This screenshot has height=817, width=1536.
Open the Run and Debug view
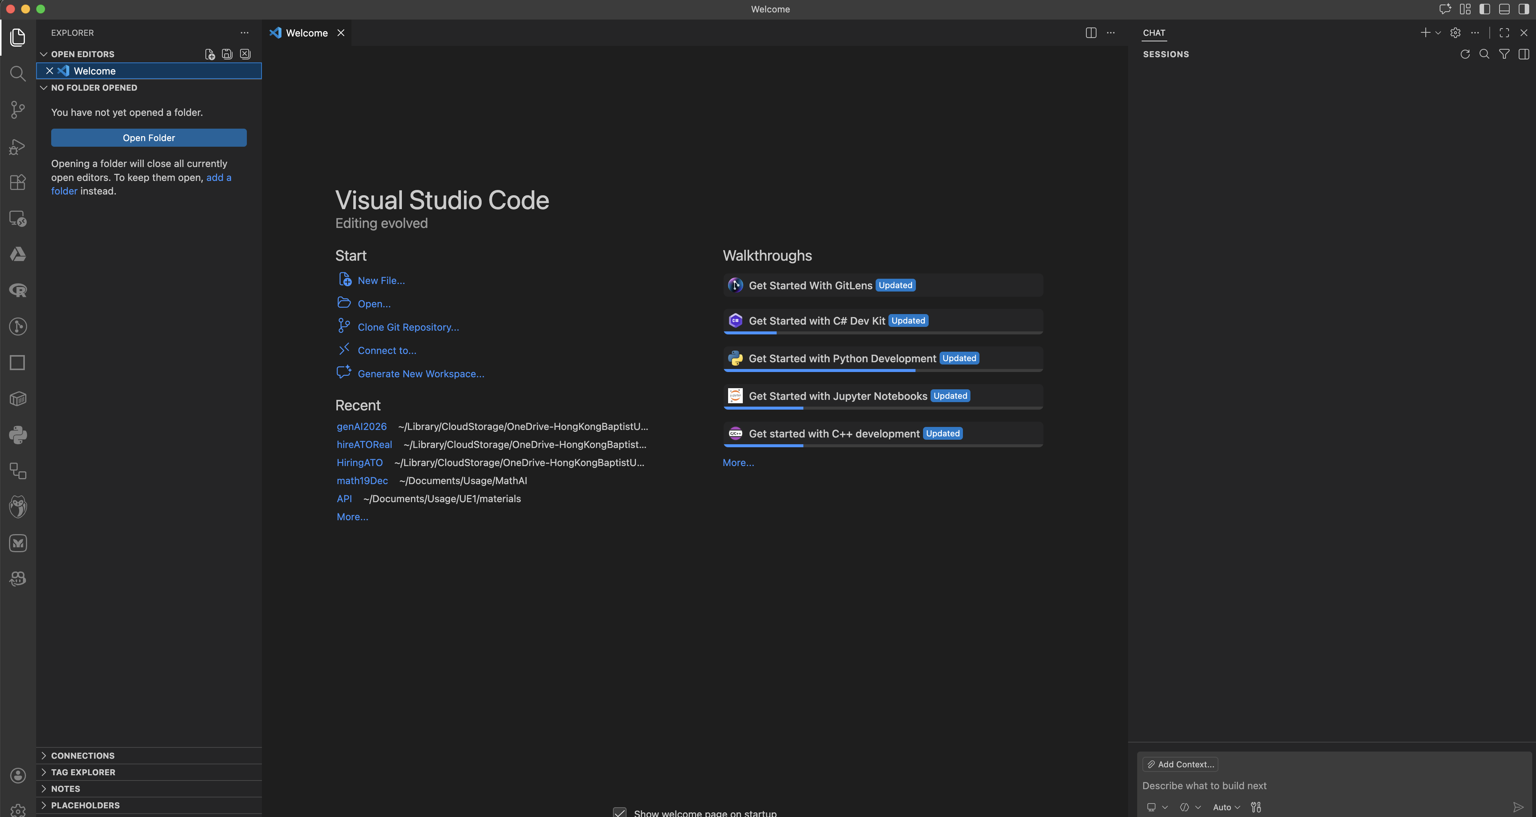coord(17,147)
